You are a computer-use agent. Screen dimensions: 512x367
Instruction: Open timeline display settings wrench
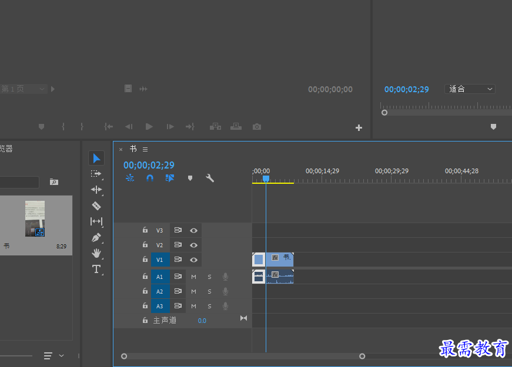pyautogui.click(x=210, y=178)
